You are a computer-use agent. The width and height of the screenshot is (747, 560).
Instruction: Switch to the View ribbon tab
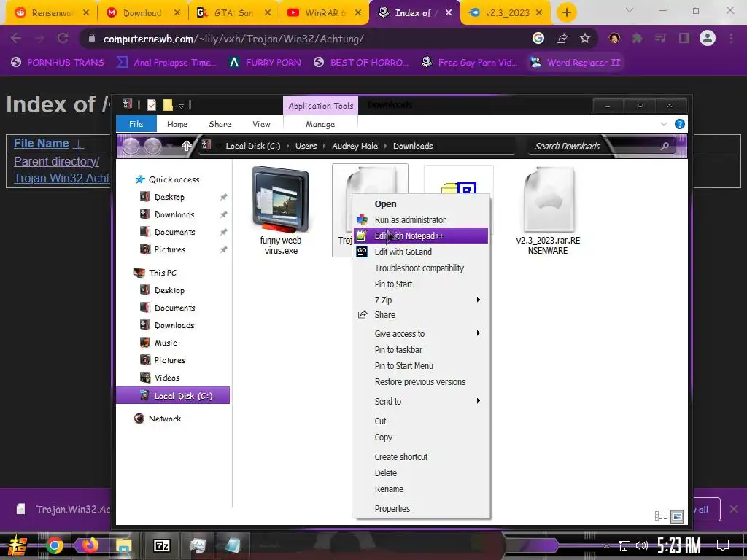coord(261,124)
